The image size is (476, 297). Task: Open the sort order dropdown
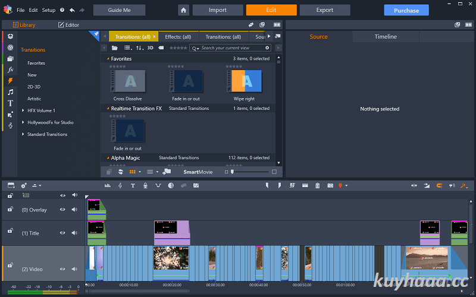[140, 48]
